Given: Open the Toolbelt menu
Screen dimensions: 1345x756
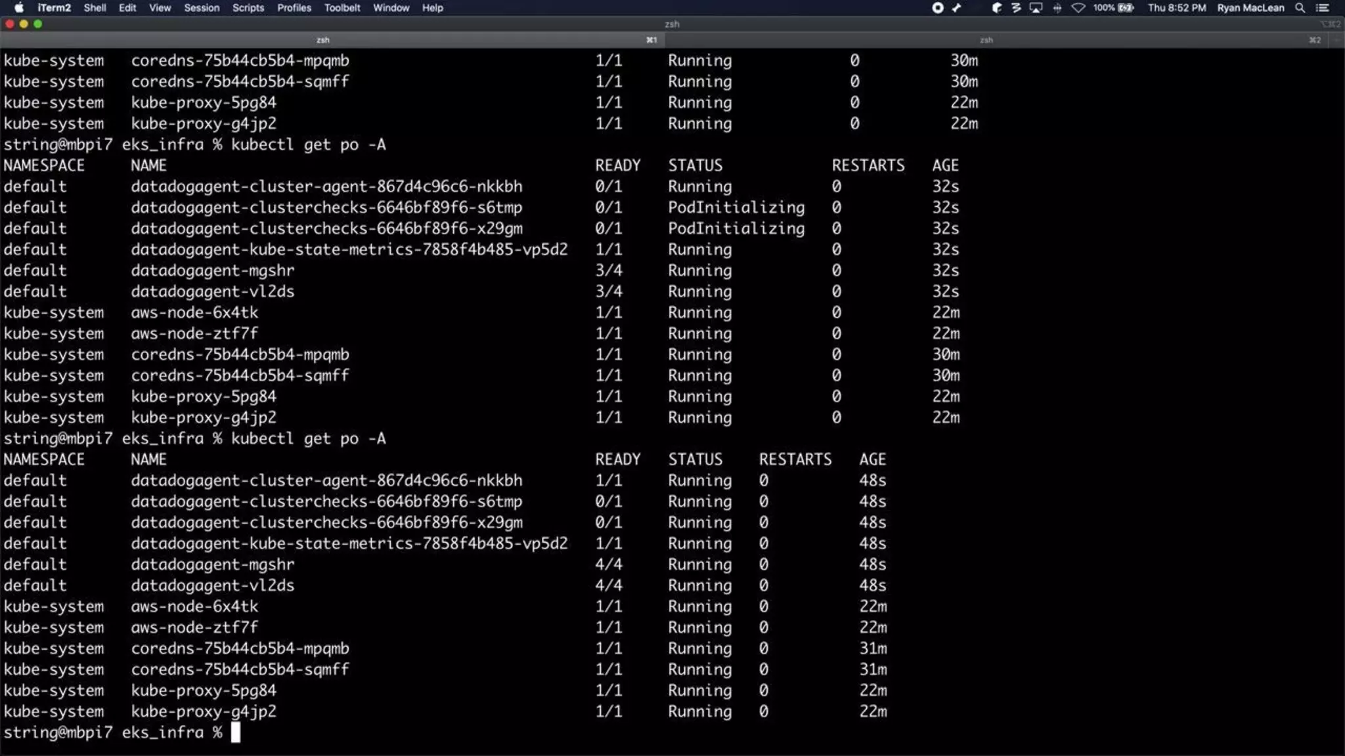Looking at the screenshot, I should coord(342,8).
